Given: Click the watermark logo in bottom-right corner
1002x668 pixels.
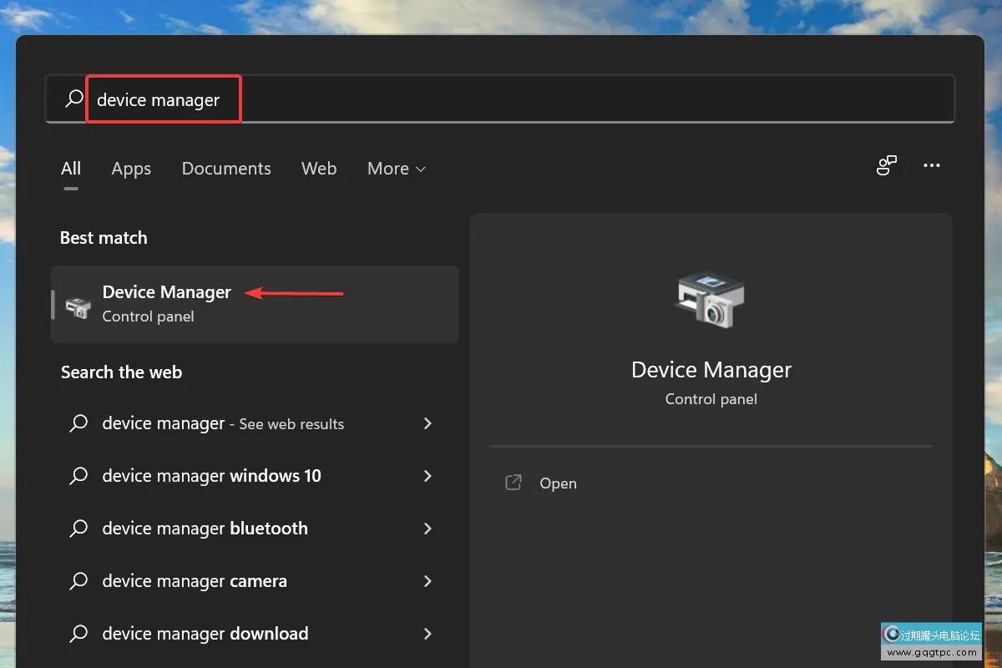Looking at the screenshot, I should 933,641.
